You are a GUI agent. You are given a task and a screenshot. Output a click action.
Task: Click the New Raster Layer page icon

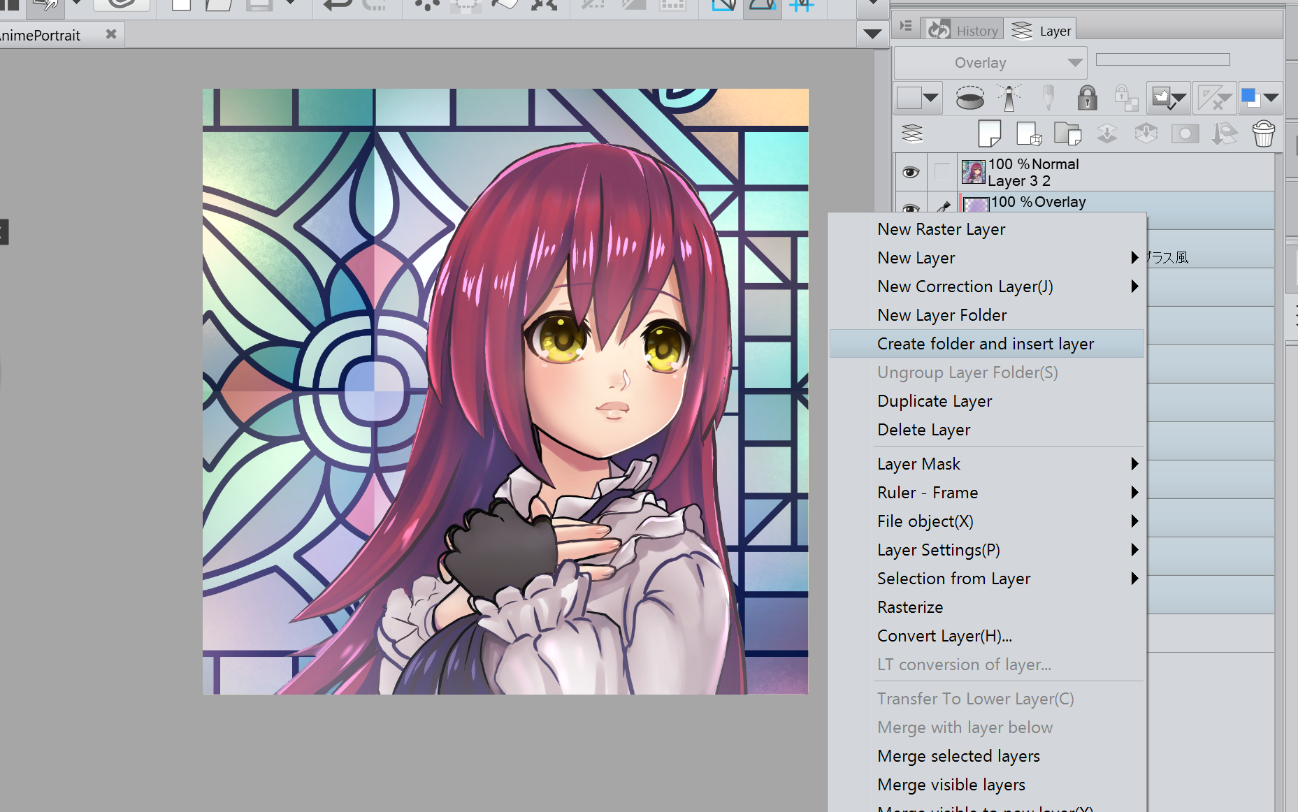point(989,133)
